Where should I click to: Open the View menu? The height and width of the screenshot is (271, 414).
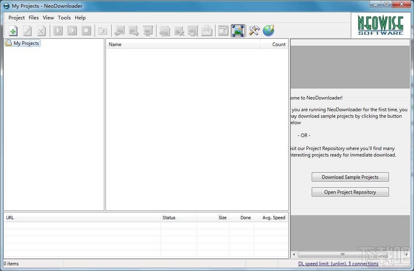[x=48, y=18]
